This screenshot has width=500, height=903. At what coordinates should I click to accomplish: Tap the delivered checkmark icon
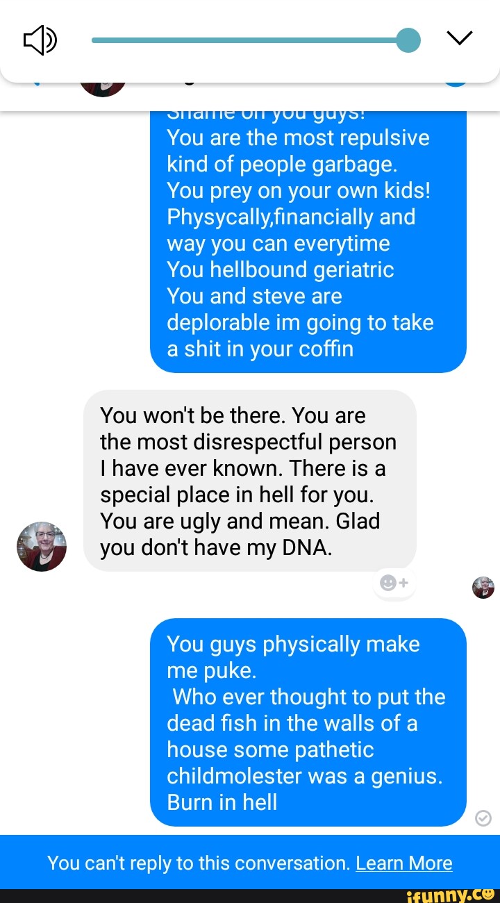(483, 818)
